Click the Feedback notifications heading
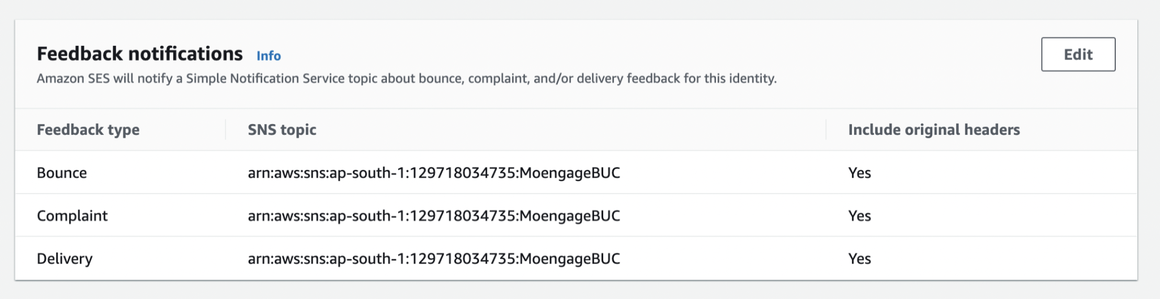This screenshot has height=299, width=1160. click(x=139, y=54)
